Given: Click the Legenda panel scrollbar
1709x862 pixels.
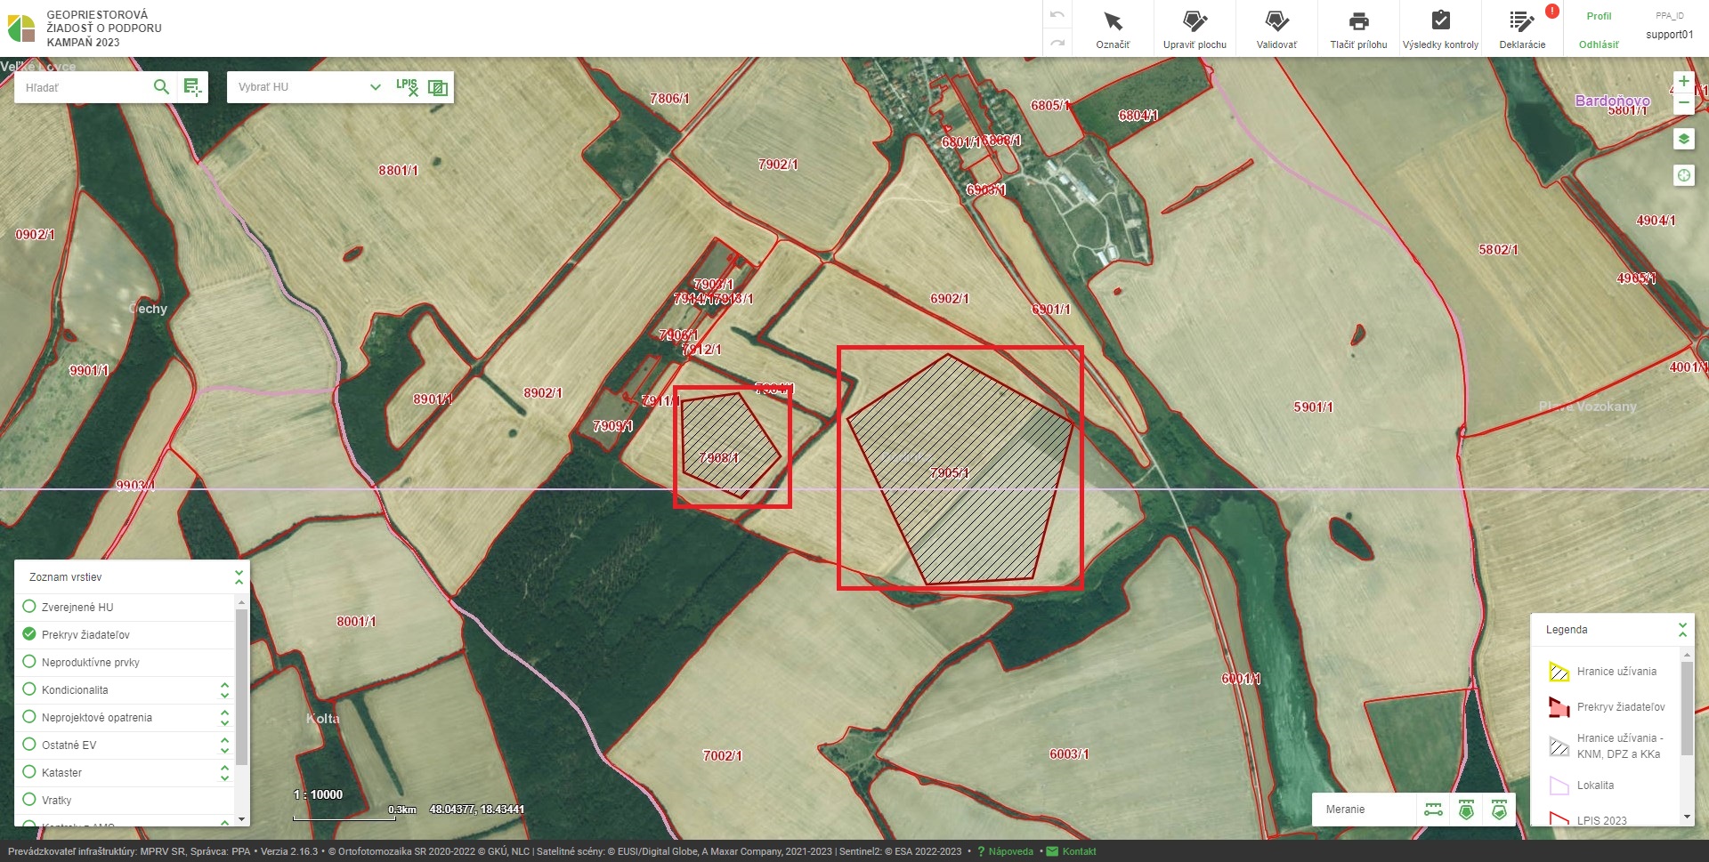Looking at the screenshot, I should click(1687, 707).
